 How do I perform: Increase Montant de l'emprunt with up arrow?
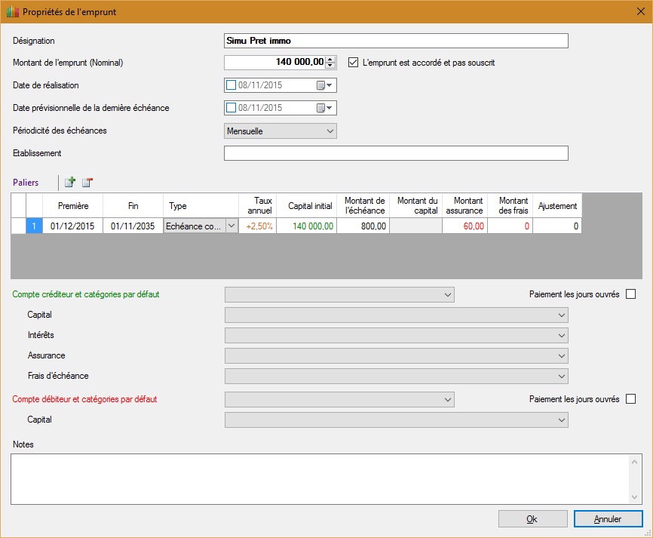click(330, 59)
